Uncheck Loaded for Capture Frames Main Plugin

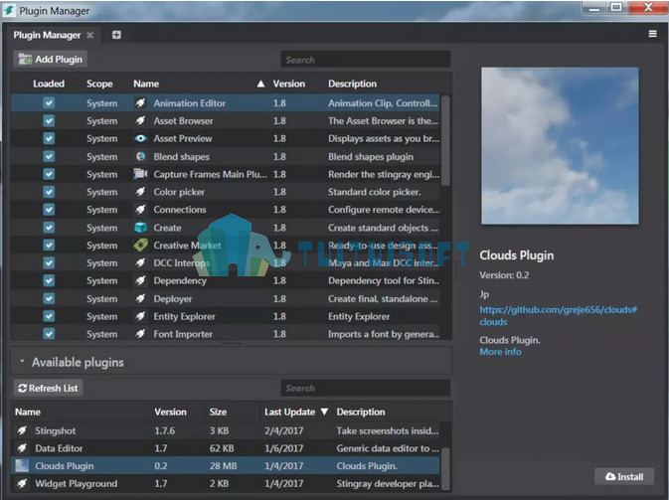coord(49,174)
